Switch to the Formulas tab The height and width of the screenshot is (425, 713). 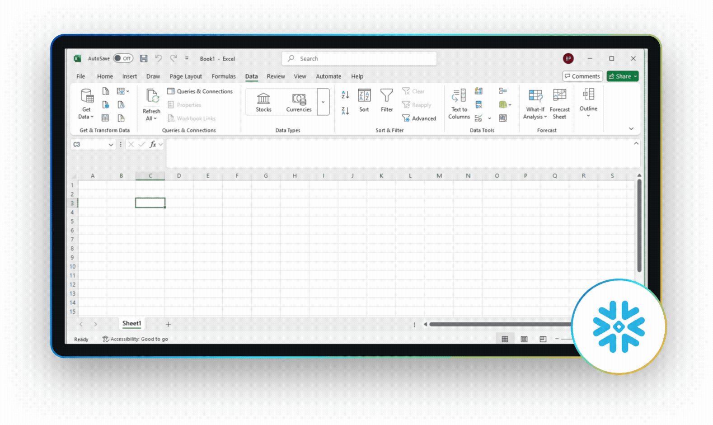pos(224,76)
